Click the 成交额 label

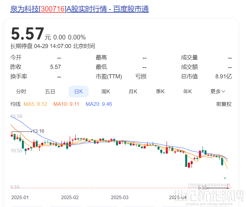click(189, 67)
